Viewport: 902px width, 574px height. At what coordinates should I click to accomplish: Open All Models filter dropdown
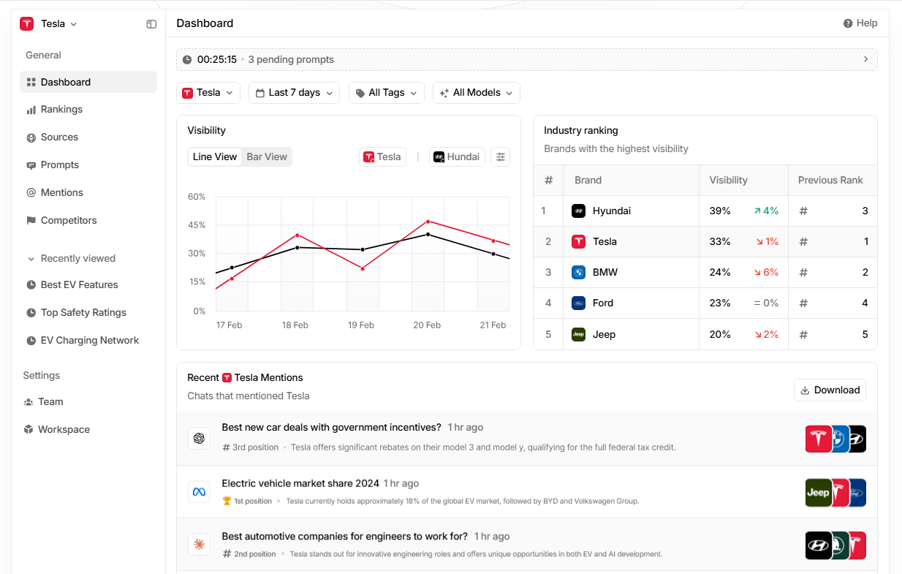tap(477, 93)
